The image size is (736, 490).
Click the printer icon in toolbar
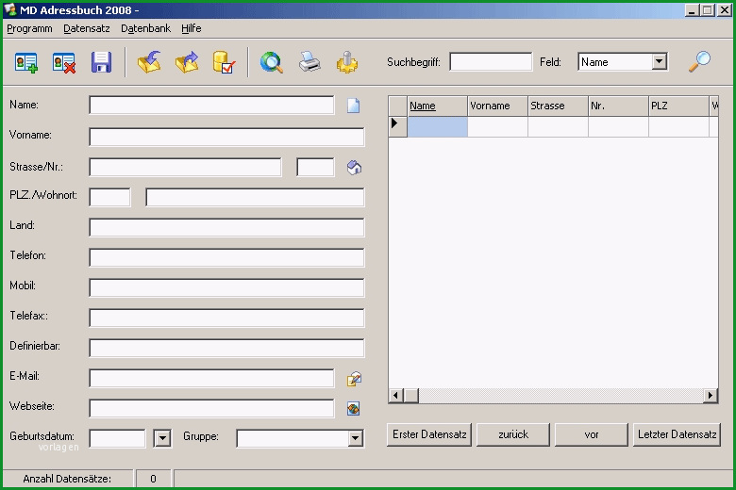pyautogui.click(x=309, y=62)
